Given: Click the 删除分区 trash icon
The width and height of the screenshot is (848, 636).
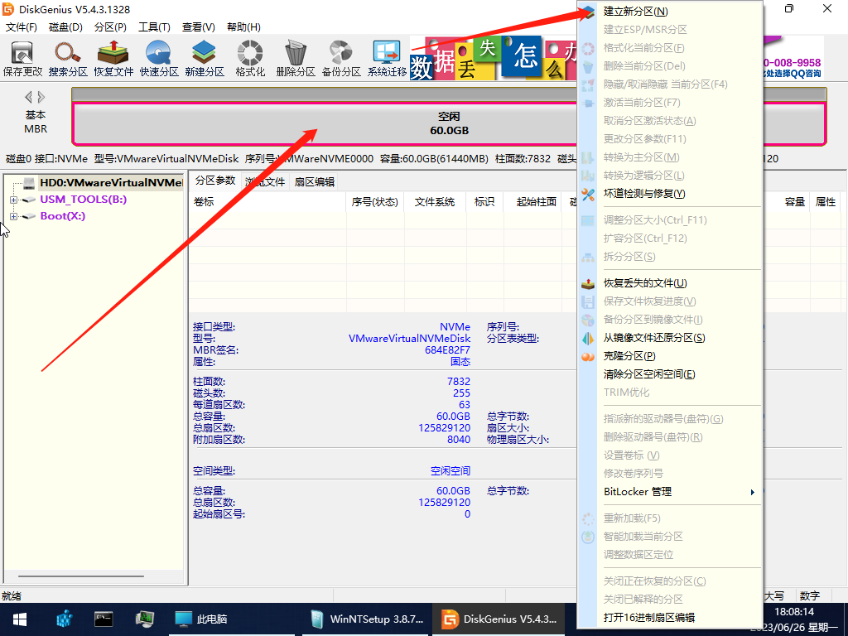Looking at the screenshot, I should click(296, 59).
